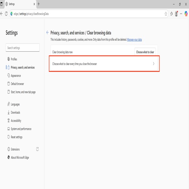Click the Profiles icon in sidebar
Image resolution: width=189 pixels, height=189 pixels.
point(8,59)
